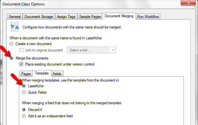198x125 pixels.
Task: Select Merge the documents radio button
Action: click(x=11, y=58)
